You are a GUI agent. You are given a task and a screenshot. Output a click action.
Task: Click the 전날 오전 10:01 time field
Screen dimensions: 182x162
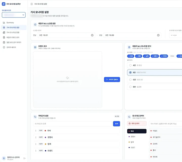[x=66, y=35]
